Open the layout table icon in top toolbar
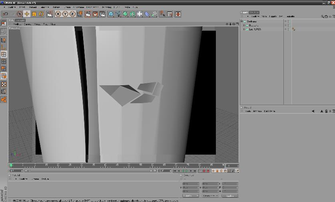The width and height of the screenshot is (335, 202). pyautogui.click(x=169, y=14)
